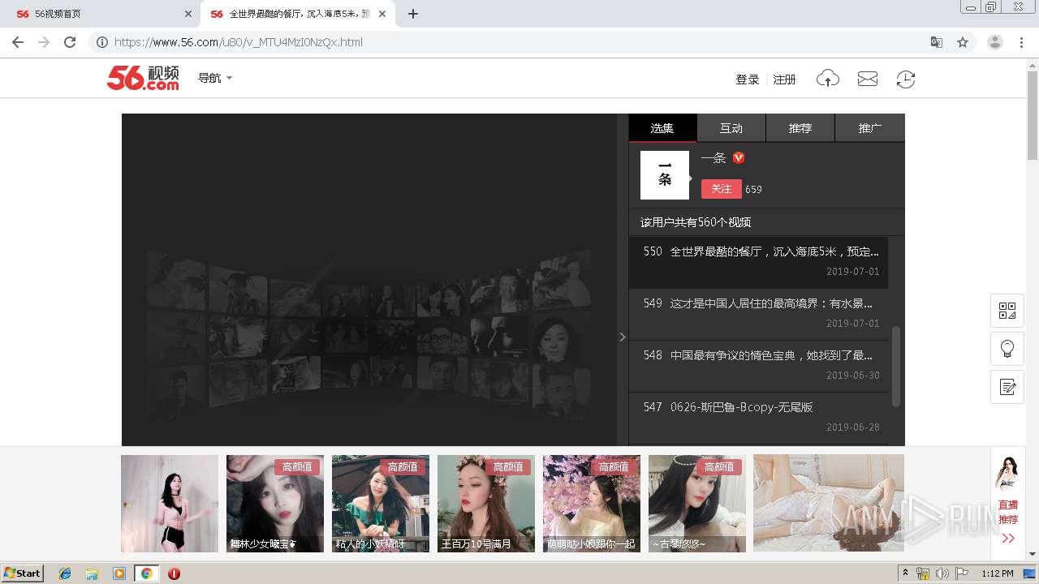
Task: Open the Windows Start menu
Action: [x=23, y=573]
